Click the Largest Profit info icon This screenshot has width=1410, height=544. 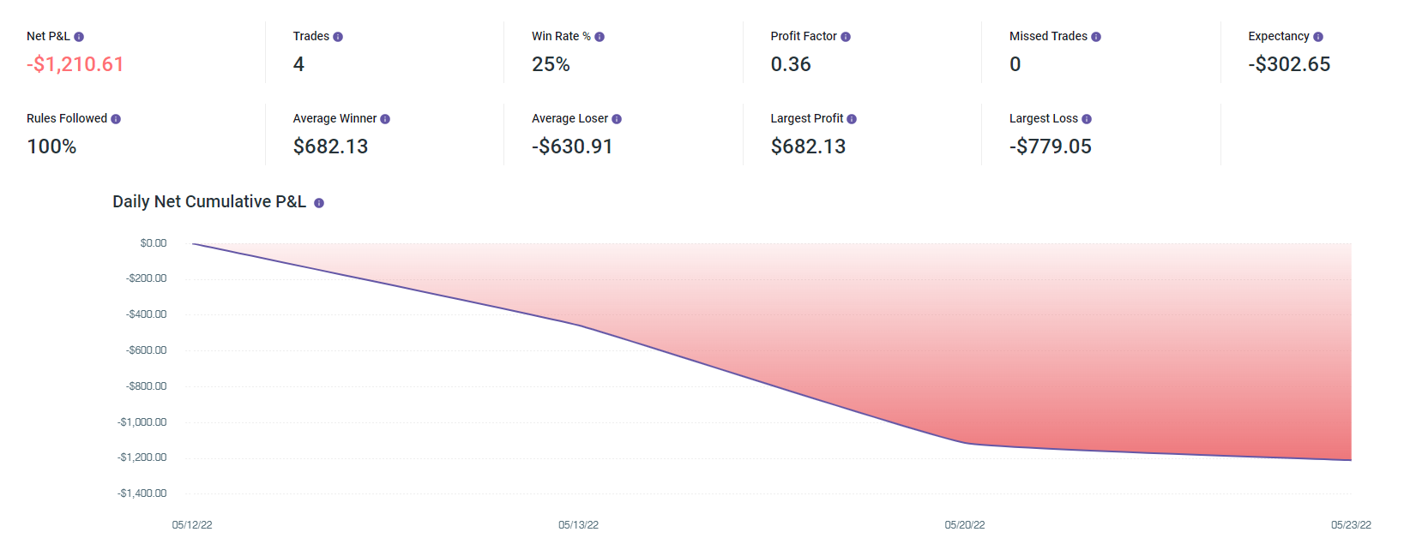(x=852, y=119)
